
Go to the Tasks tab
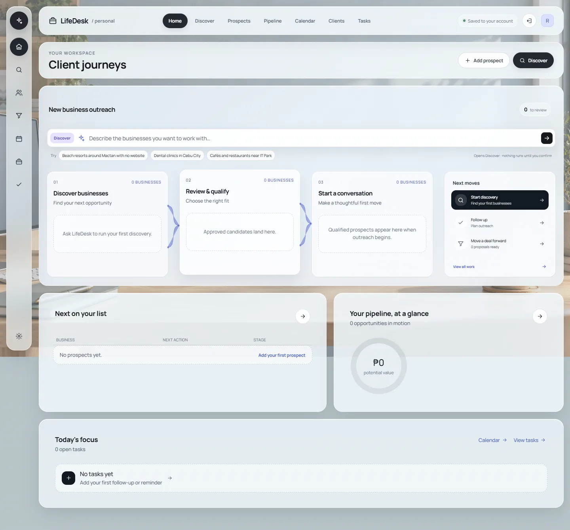point(364,21)
